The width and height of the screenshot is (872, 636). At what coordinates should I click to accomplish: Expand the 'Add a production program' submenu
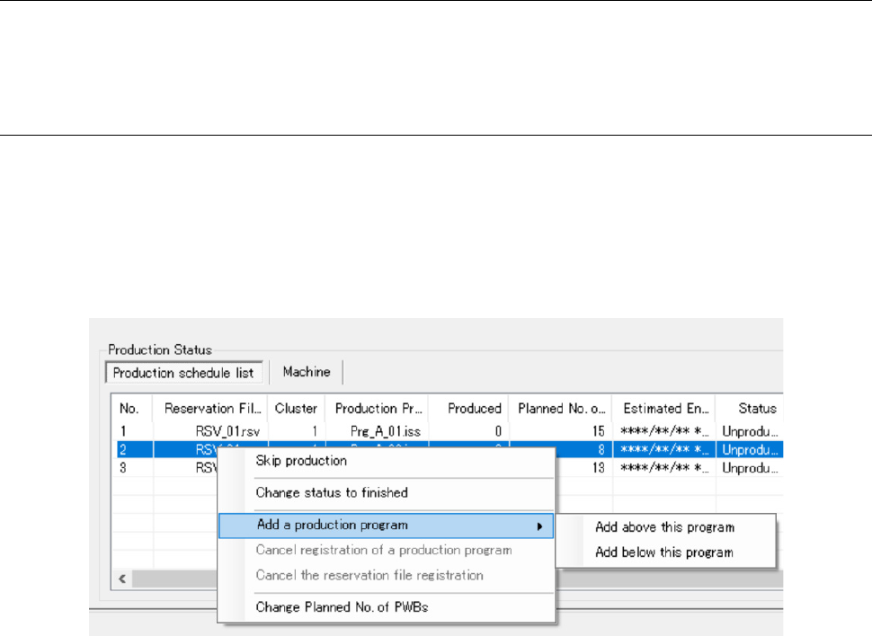click(332, 526)
